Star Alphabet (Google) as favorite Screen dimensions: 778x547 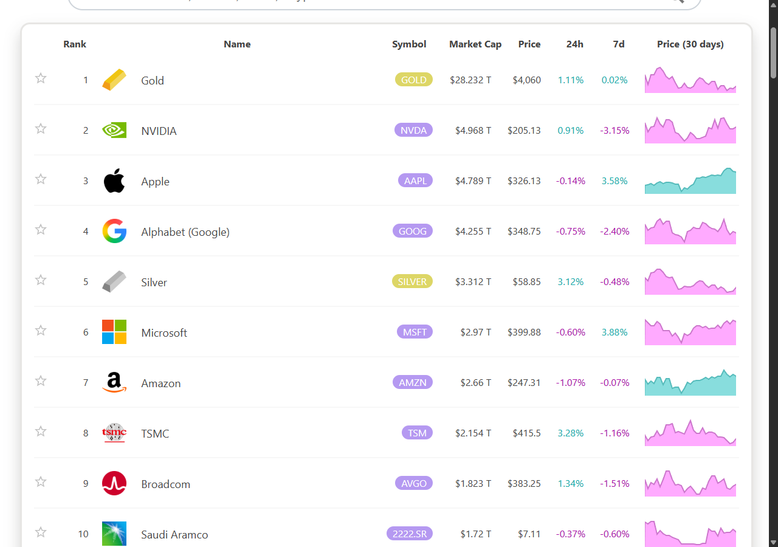pos(41,229)
